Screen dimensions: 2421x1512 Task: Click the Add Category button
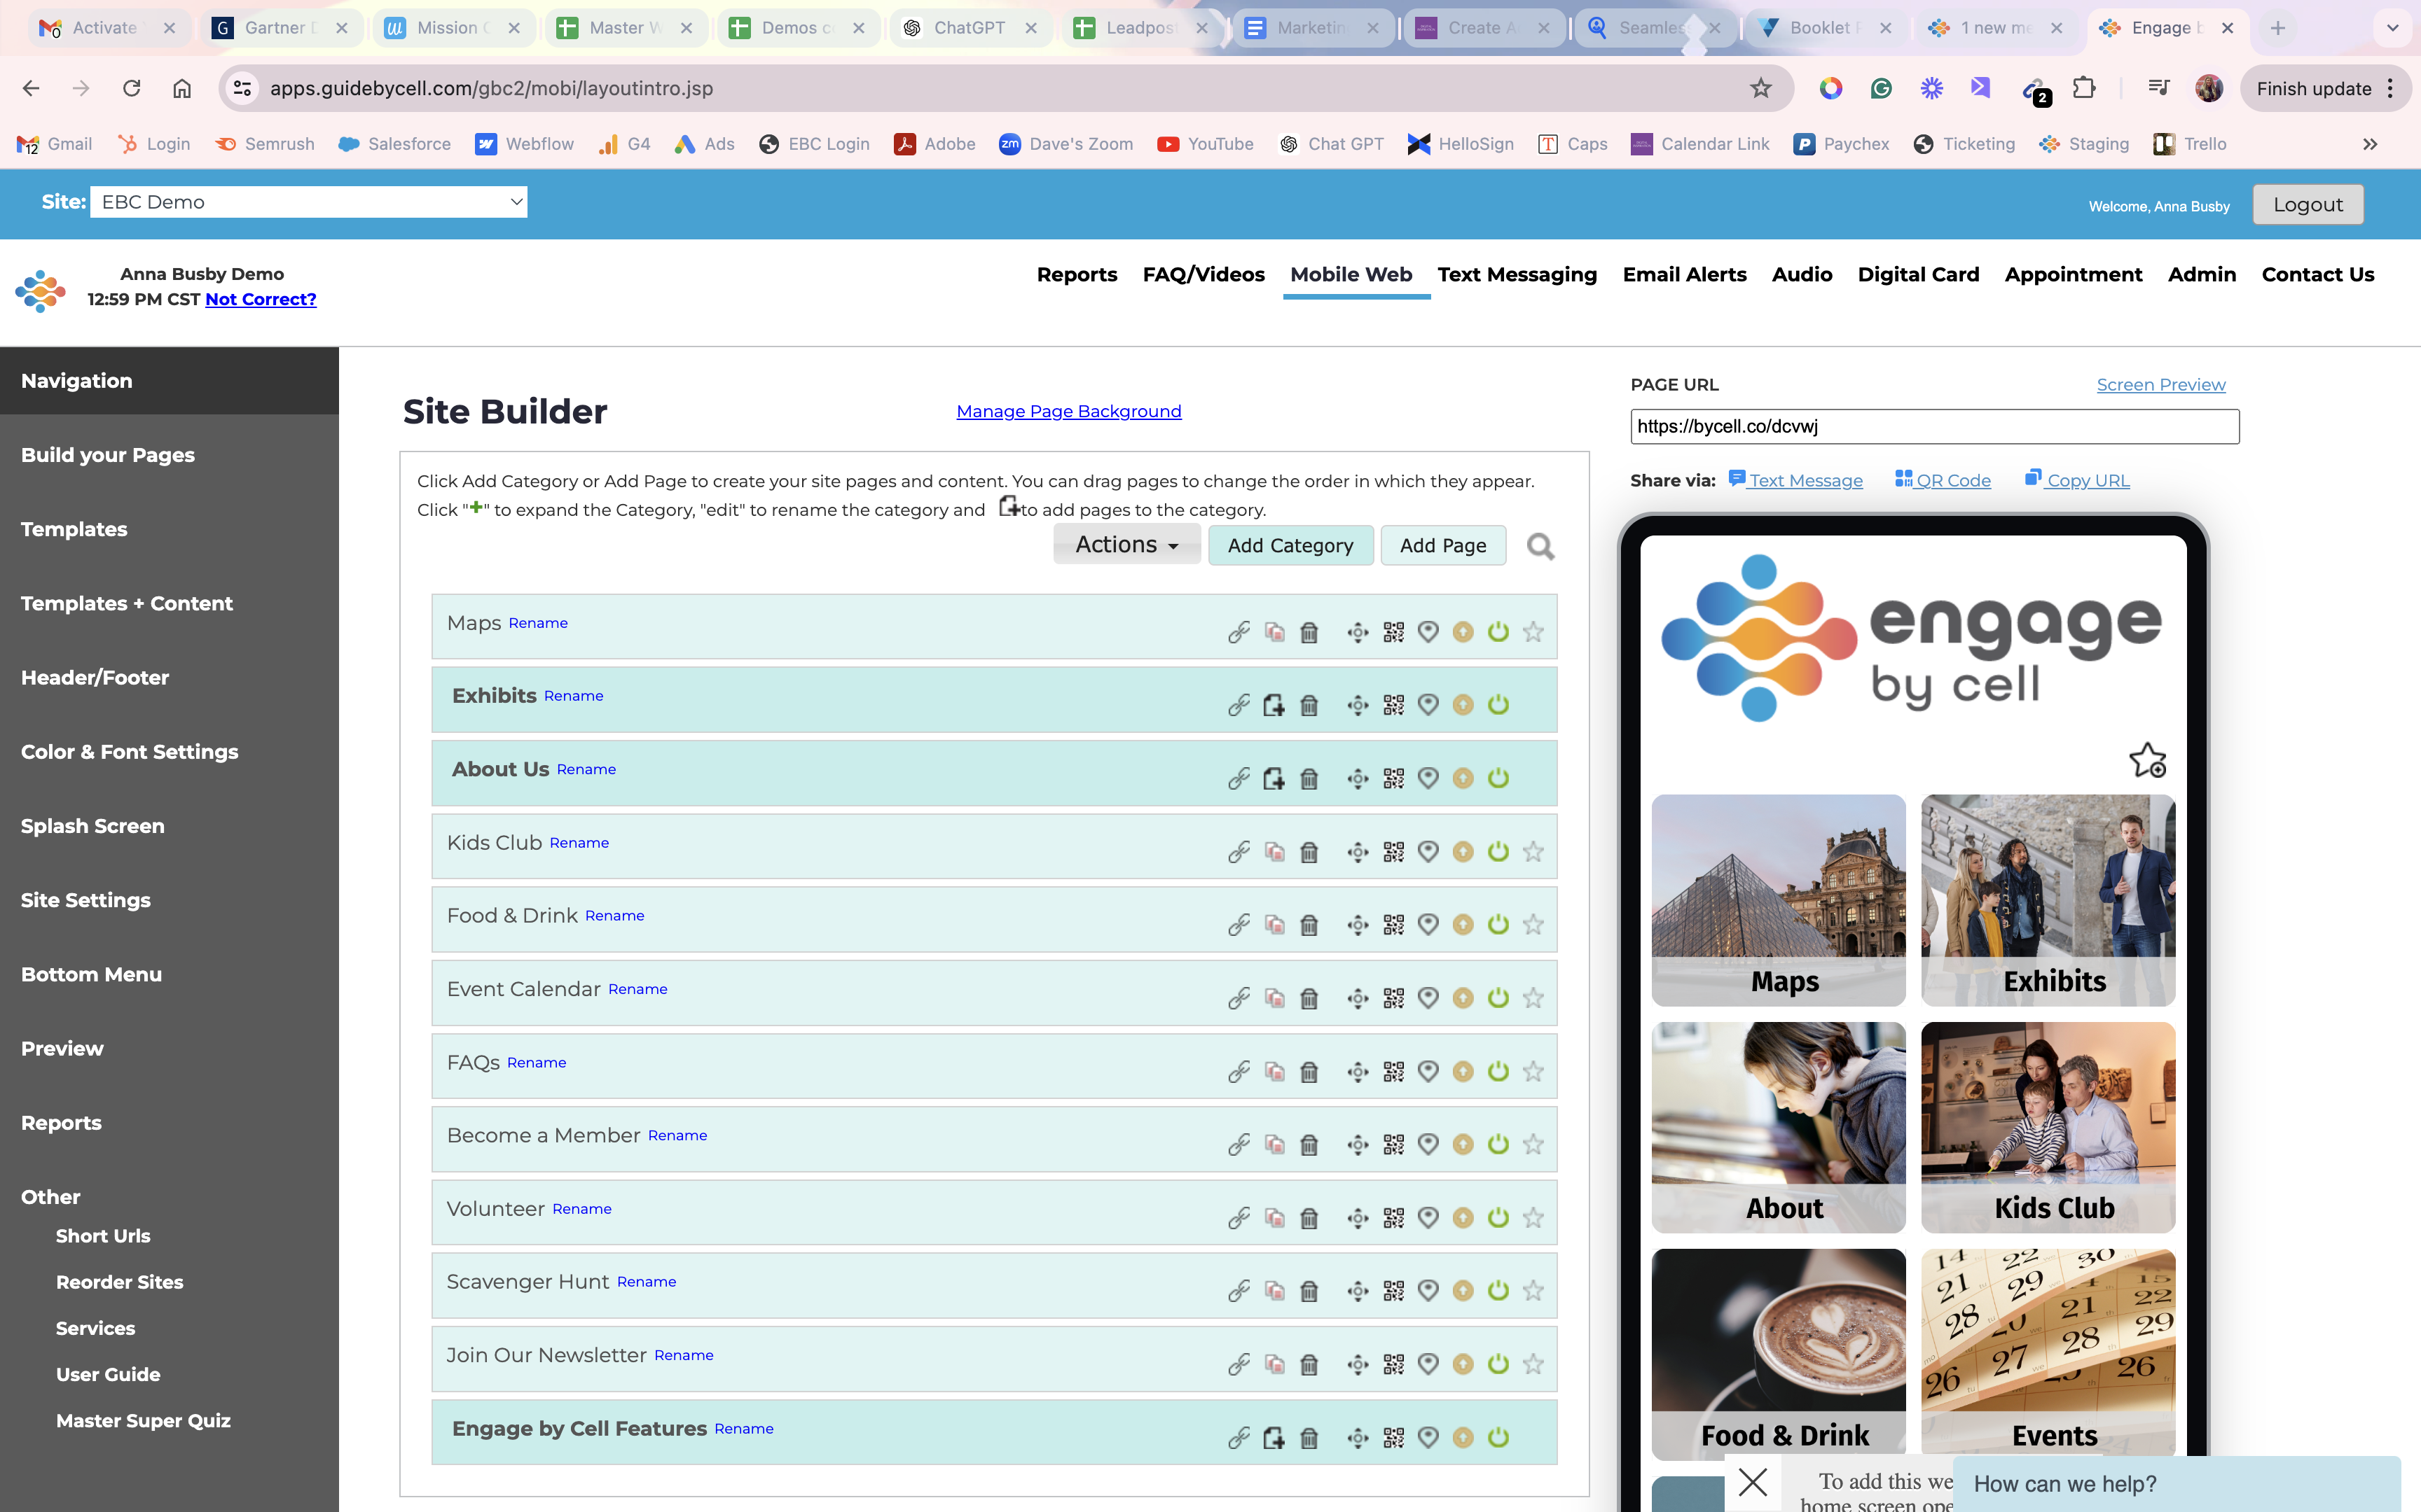click(x=1290, y=545)
